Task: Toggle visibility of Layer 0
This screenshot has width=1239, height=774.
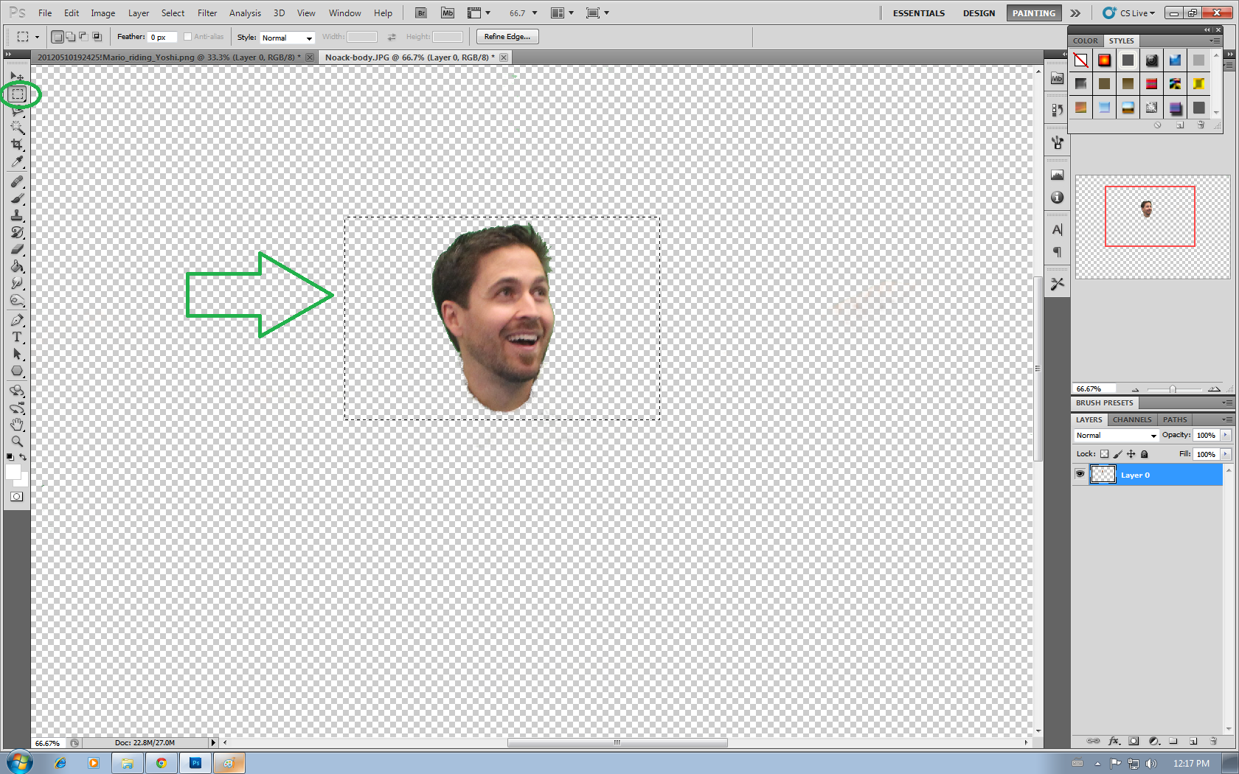Action: [1080, 475]
